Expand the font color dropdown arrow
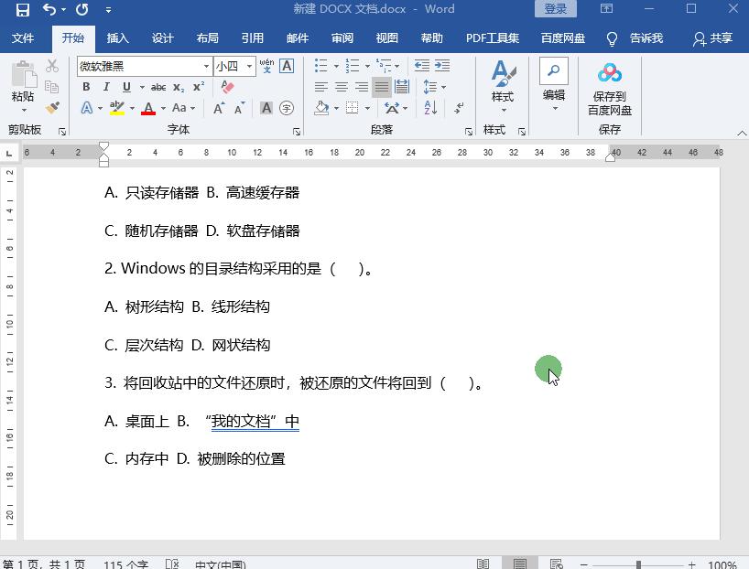This screenshot has height=569, width=749. [163, 109]
